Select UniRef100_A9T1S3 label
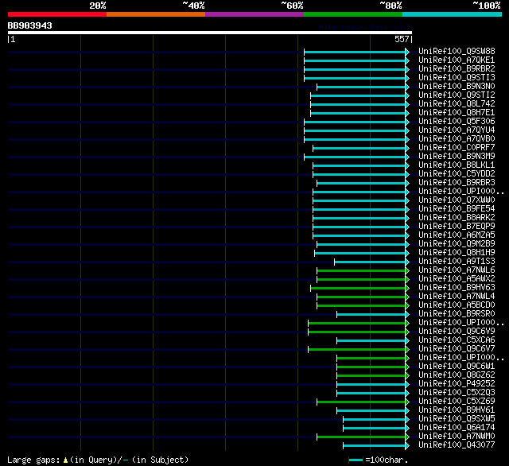This screenshot has width=509, height=466. tap(457, 262)
